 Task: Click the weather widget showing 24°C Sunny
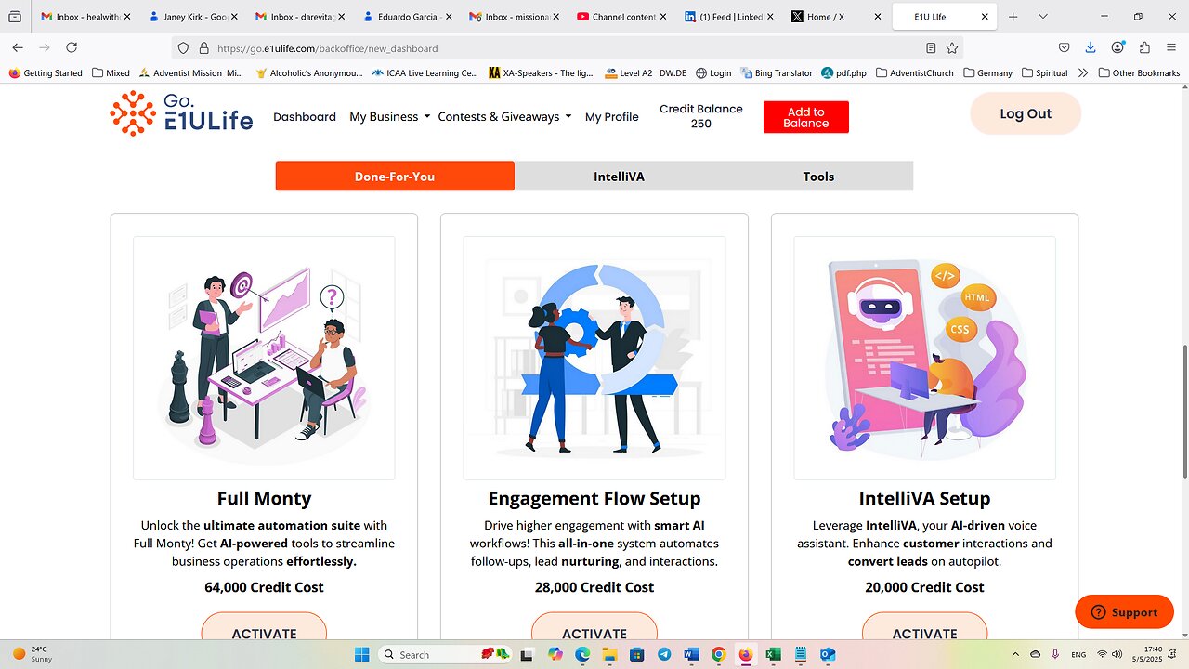point(34,654)
